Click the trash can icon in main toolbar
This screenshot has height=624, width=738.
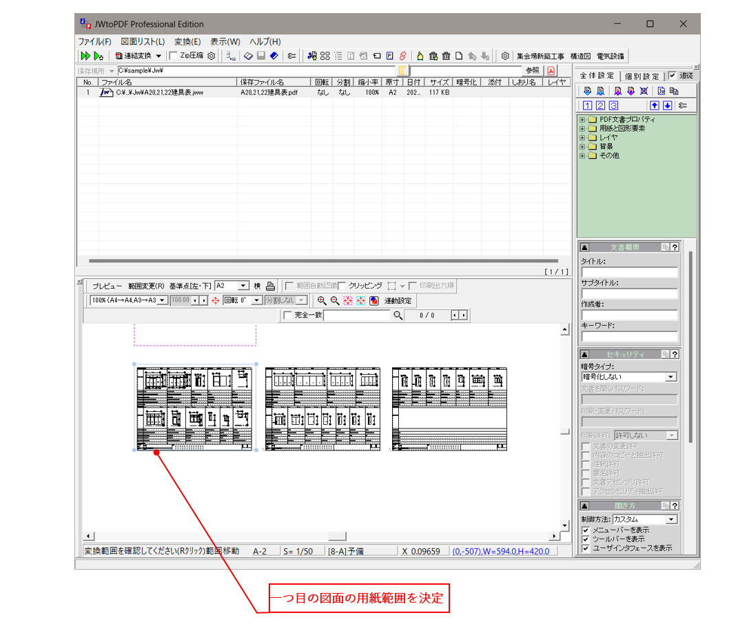446,56
